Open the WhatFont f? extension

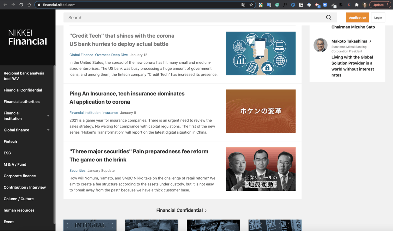coord(285,5)
